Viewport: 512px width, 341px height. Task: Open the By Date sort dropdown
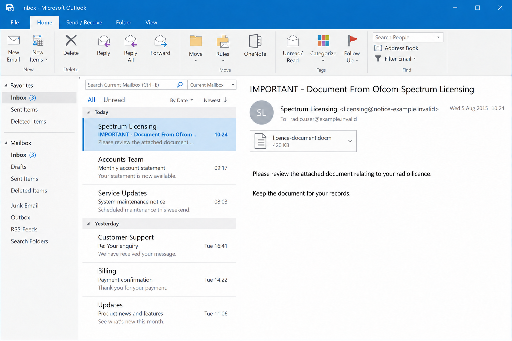tap(182, 100)
